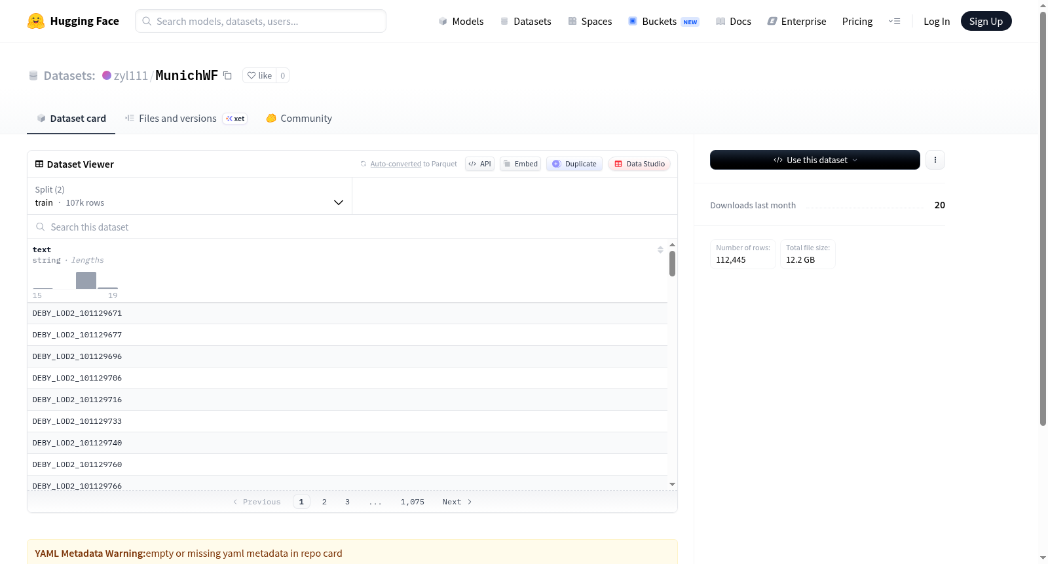Open Data Studio
The image size is (1048, 564).
pos(639,164)
